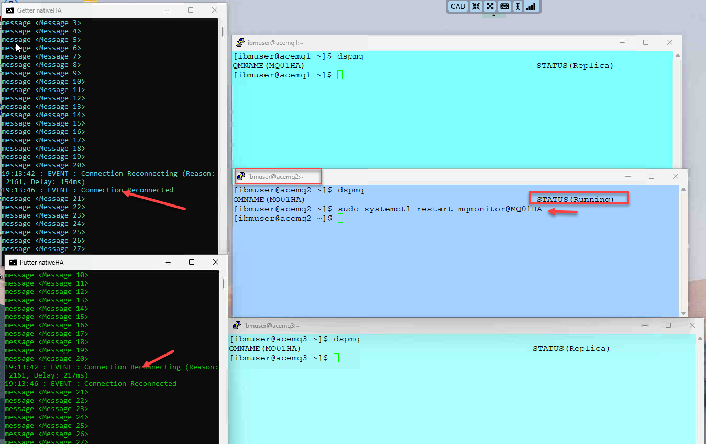Maximize the Getter nativeHA window
This screenshot has height=444, width=706.
(x=191, y=10)
